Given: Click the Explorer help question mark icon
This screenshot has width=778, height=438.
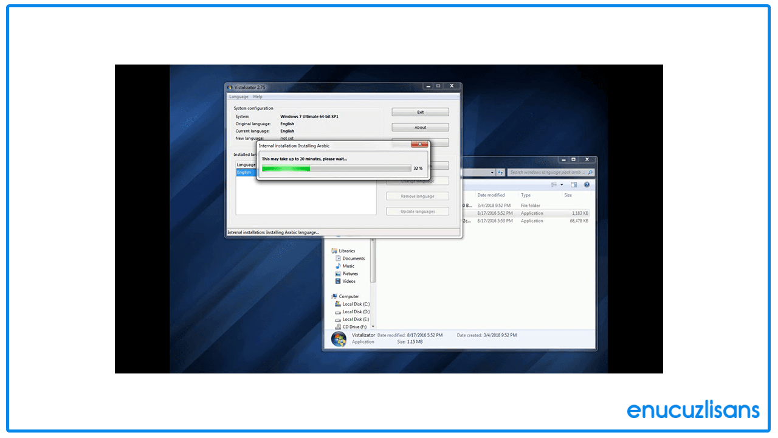Looking at the screenshot, I should (x=587, y=184).
